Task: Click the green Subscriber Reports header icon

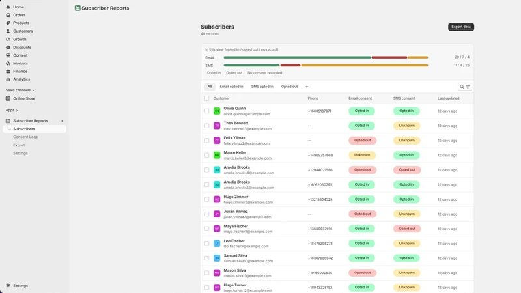Action: 77,8
